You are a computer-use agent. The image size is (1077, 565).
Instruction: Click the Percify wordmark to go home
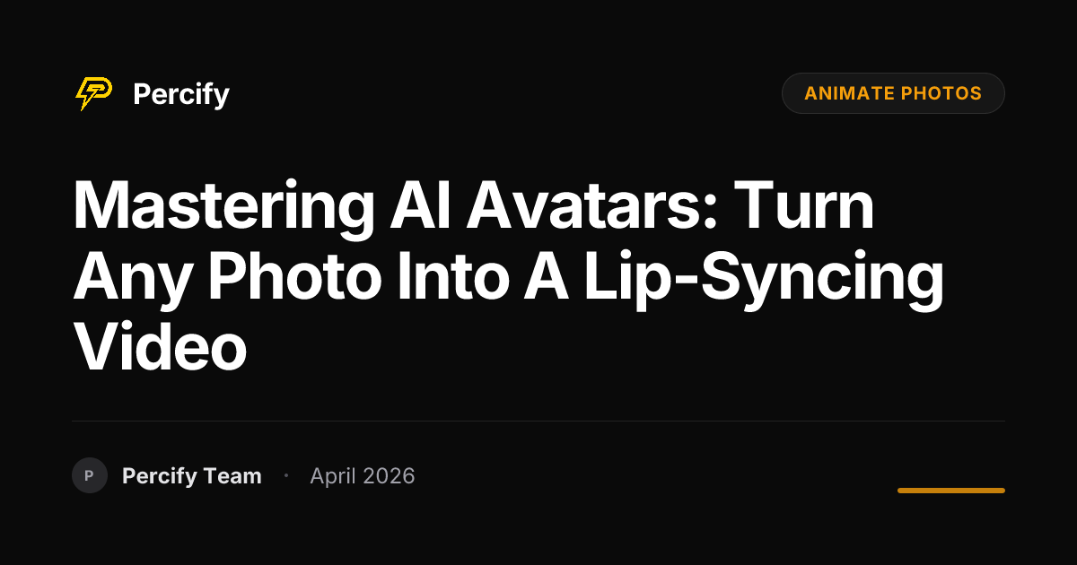tap(180, 93)
